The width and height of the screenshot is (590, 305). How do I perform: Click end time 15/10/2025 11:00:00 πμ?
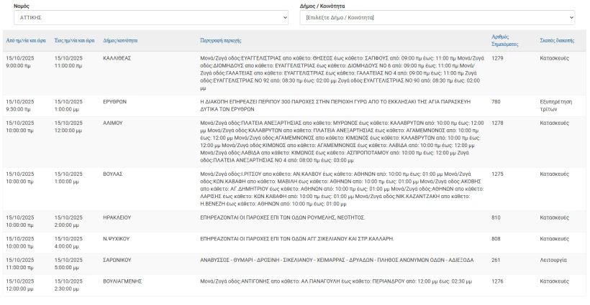click(68, 62)
